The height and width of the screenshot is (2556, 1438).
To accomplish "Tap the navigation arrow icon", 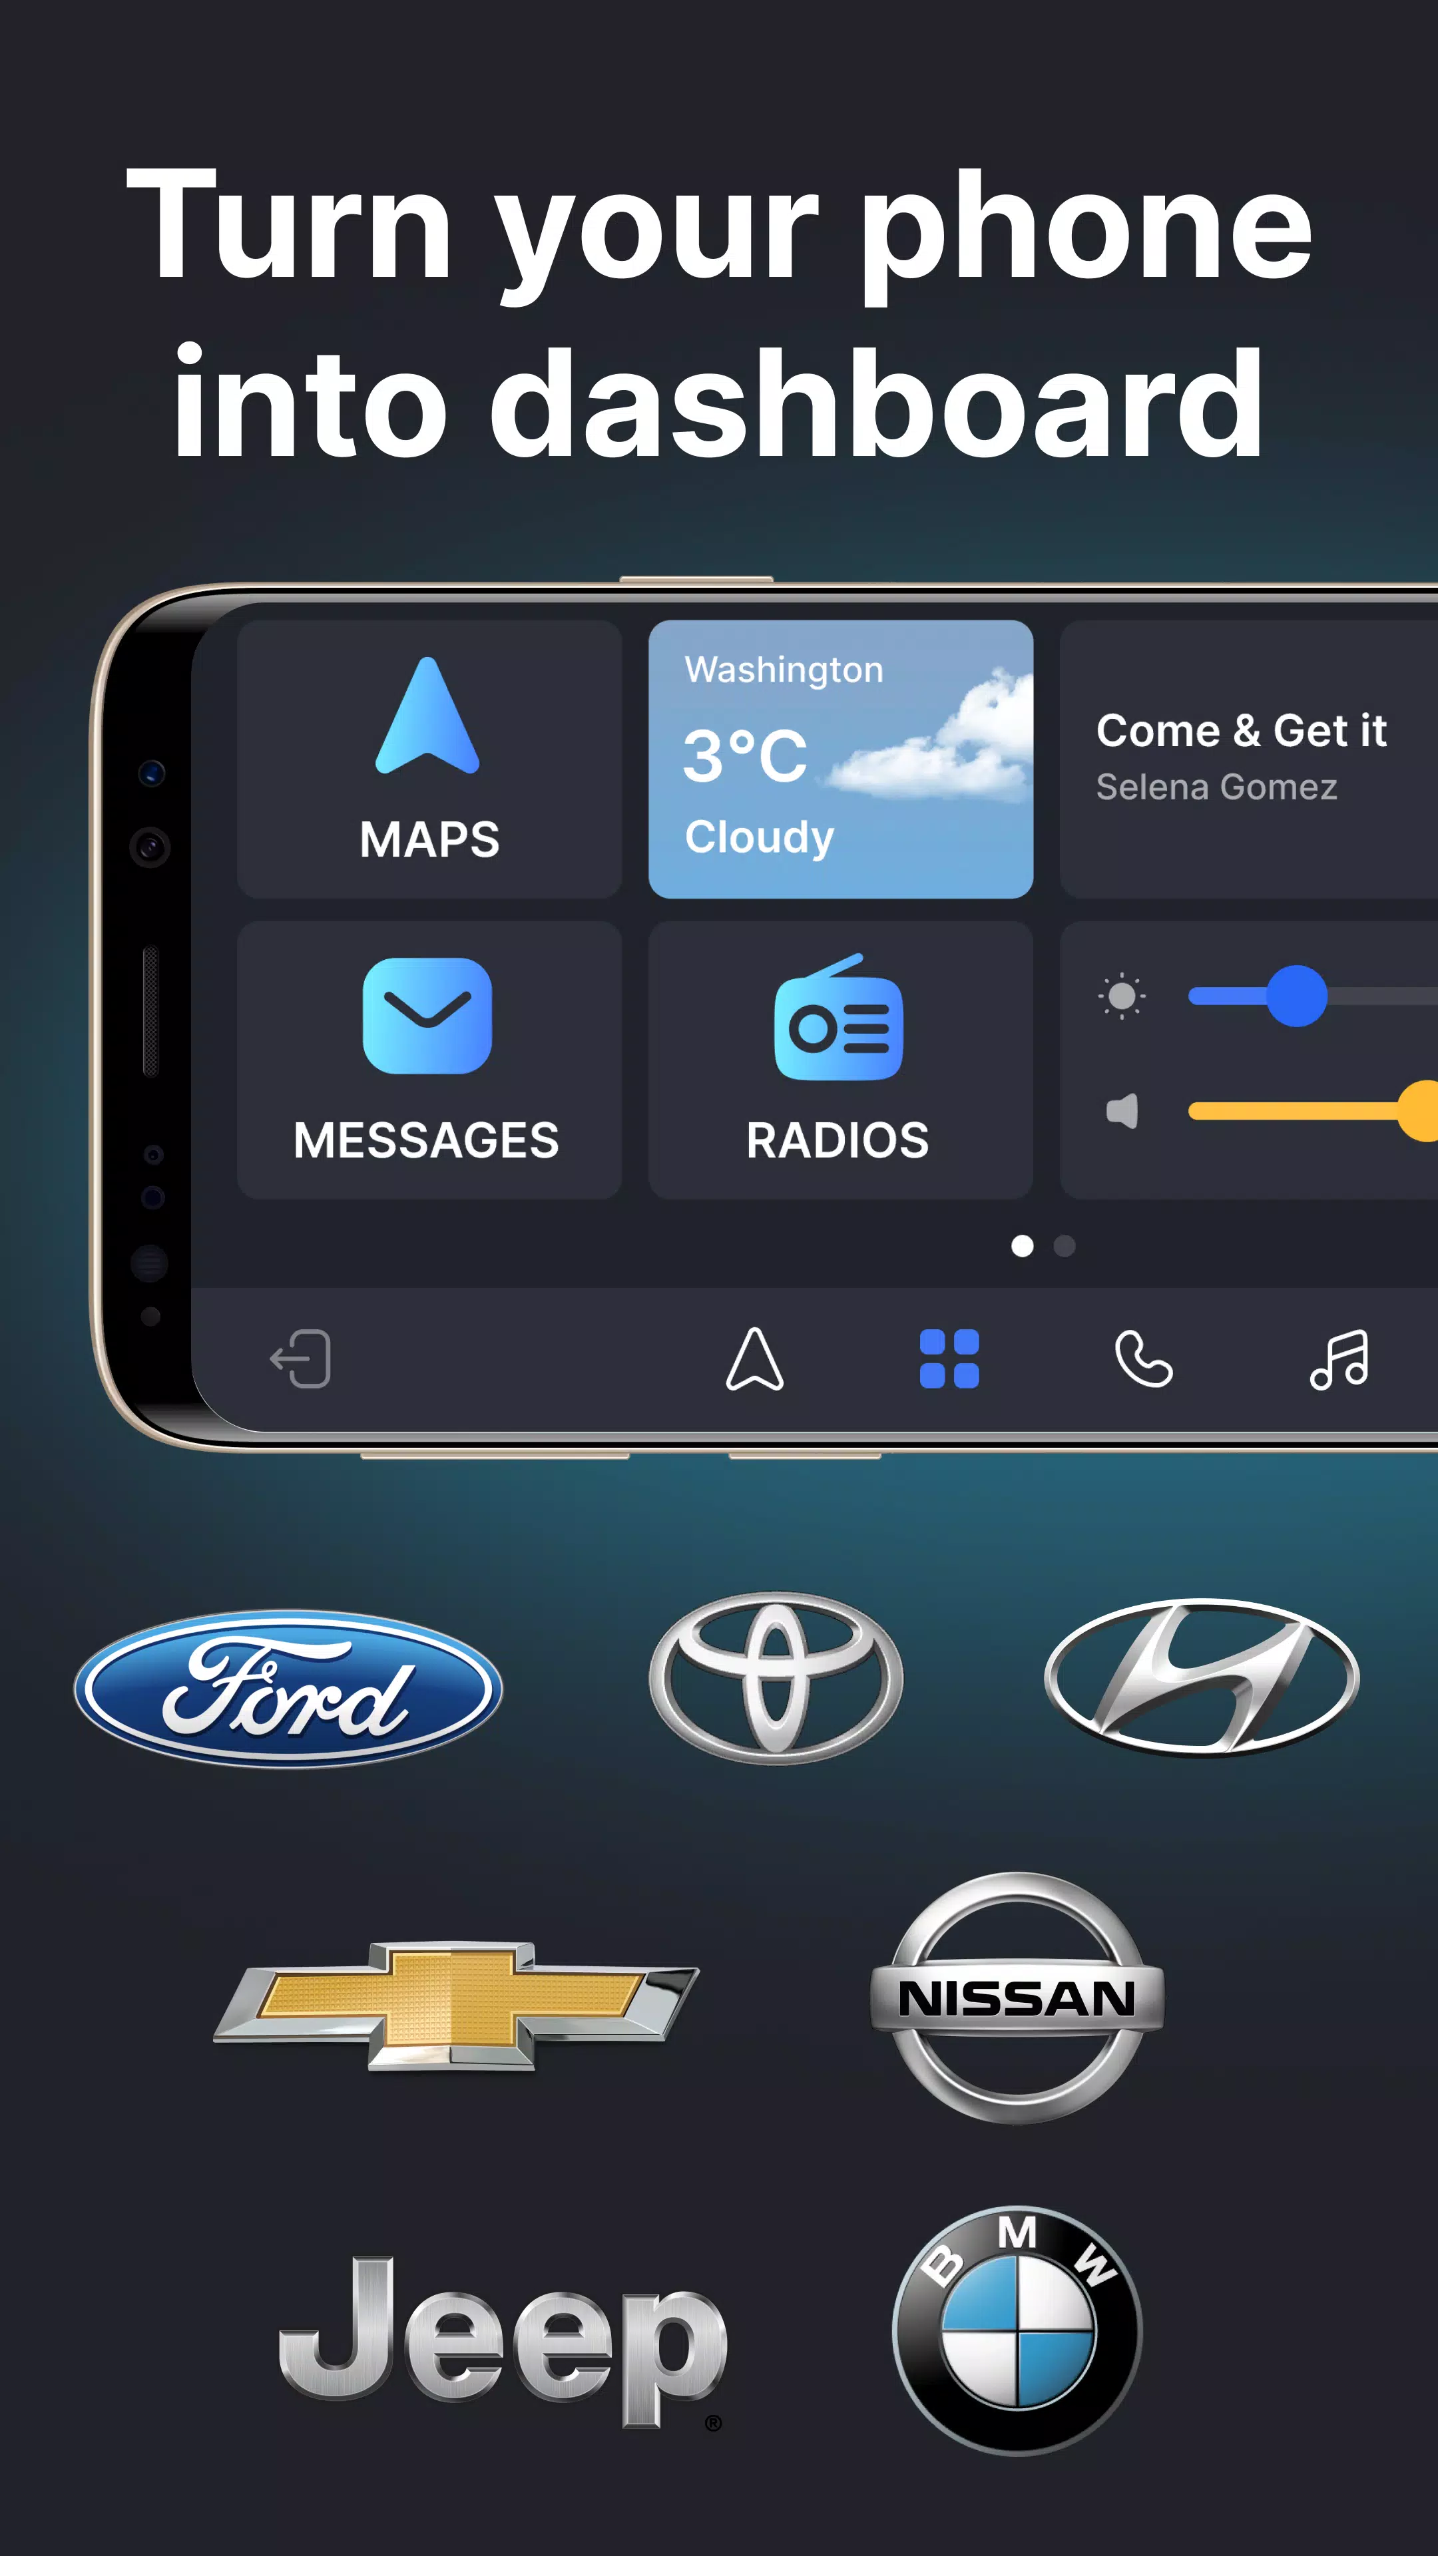I will tap(755, 1361).
